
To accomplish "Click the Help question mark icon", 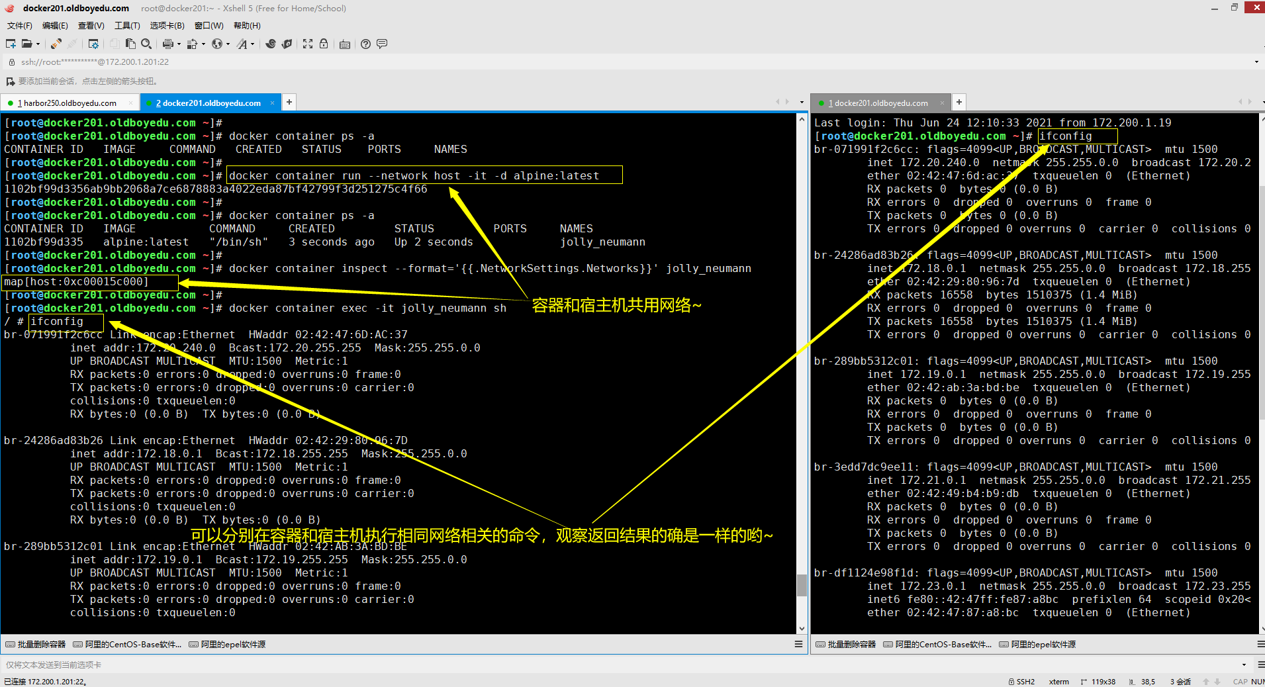I will [365, 44].
